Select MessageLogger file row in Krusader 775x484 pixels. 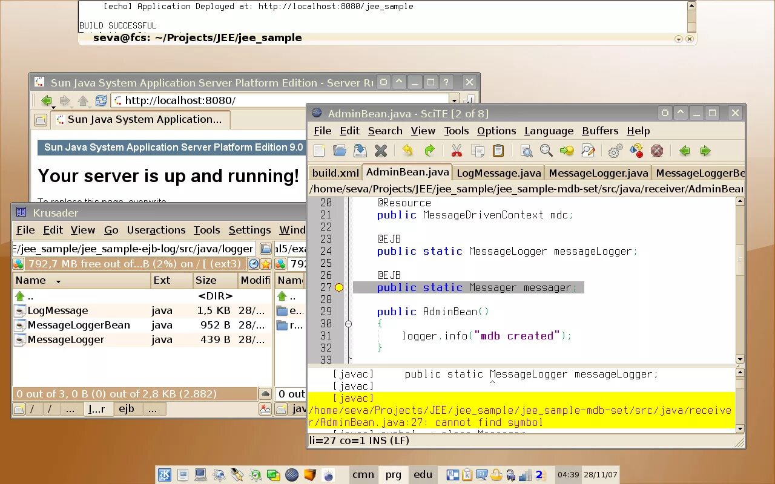142,339
